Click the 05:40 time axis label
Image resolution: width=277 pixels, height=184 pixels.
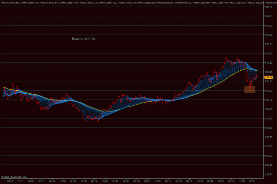tap(105, 181)
